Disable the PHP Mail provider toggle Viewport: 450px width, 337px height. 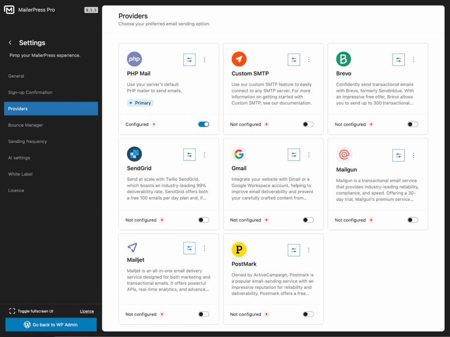(203, 124)
